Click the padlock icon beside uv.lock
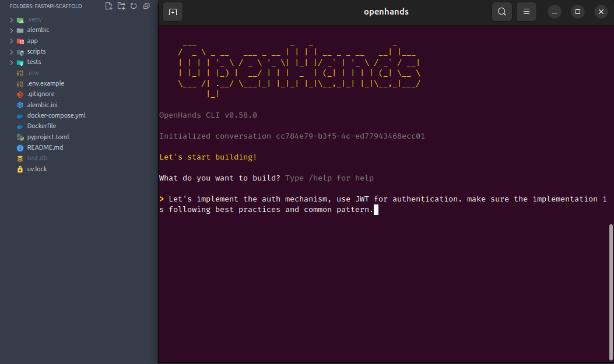 click(21, 169)
